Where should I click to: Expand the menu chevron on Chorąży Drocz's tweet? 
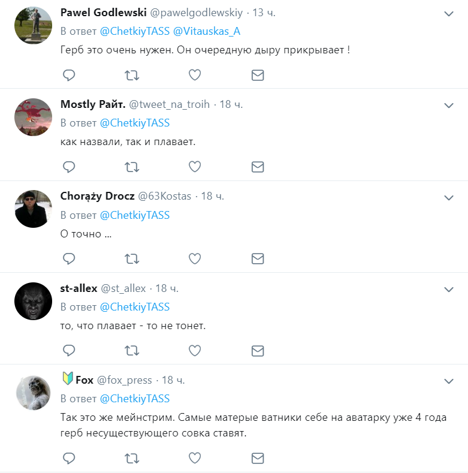click(448, 197)
